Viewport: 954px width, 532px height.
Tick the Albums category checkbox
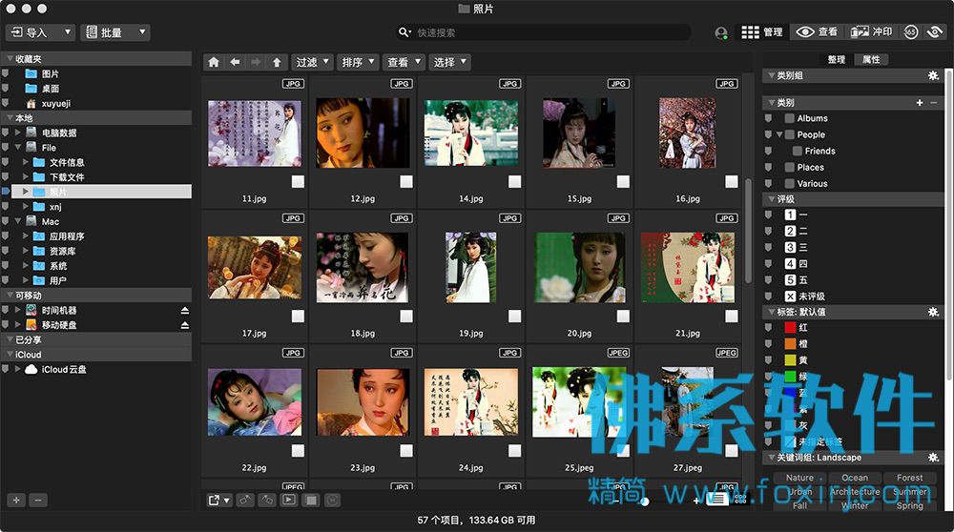pos(790,118)
